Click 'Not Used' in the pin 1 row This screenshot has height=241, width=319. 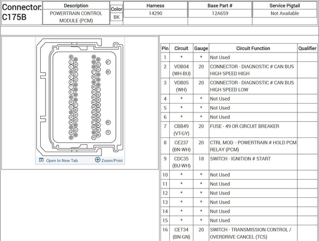[220, 57]
